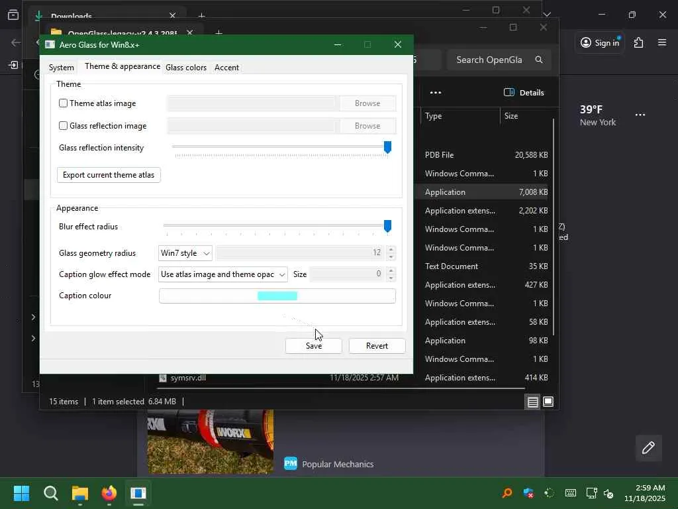Open the touch keyboard tray icon
Image resolution: width=678 pixels, height=509 pixels.
pos(570,493)
